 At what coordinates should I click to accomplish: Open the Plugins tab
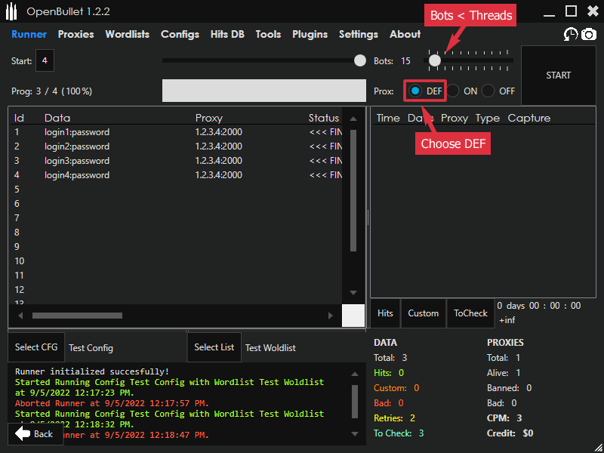(x=310, y=34)
